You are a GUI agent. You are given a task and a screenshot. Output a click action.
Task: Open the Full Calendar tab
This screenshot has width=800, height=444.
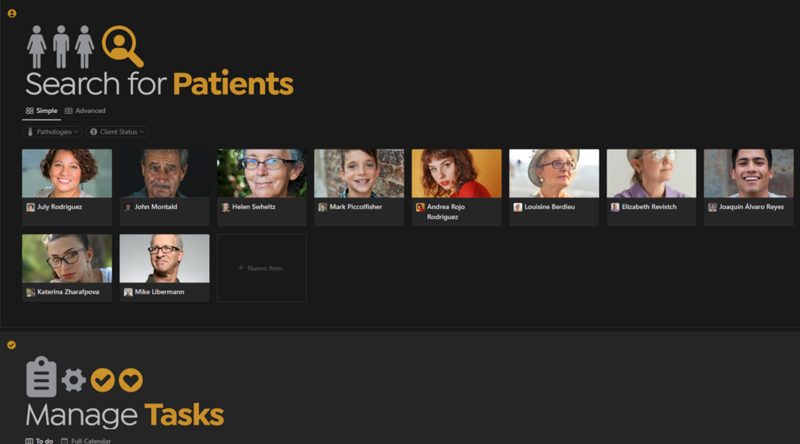86,441
